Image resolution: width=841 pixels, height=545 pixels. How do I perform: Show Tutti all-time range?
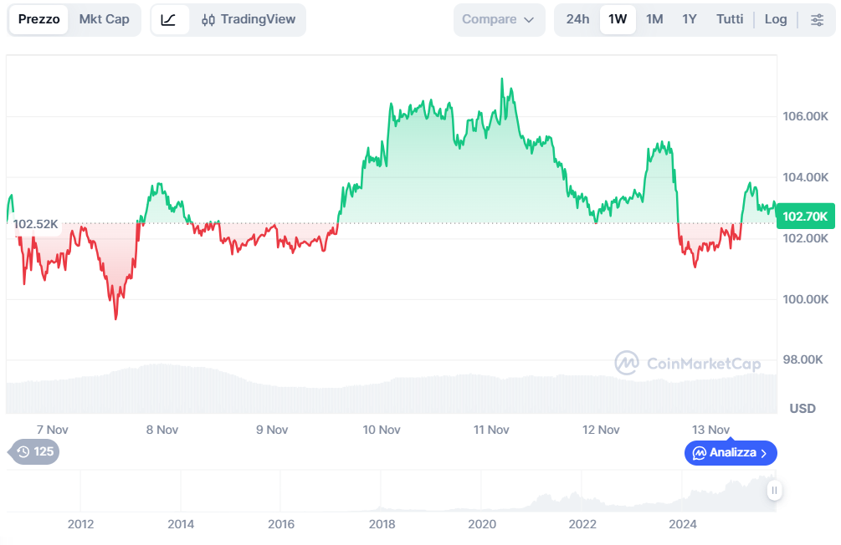(730, 19)
